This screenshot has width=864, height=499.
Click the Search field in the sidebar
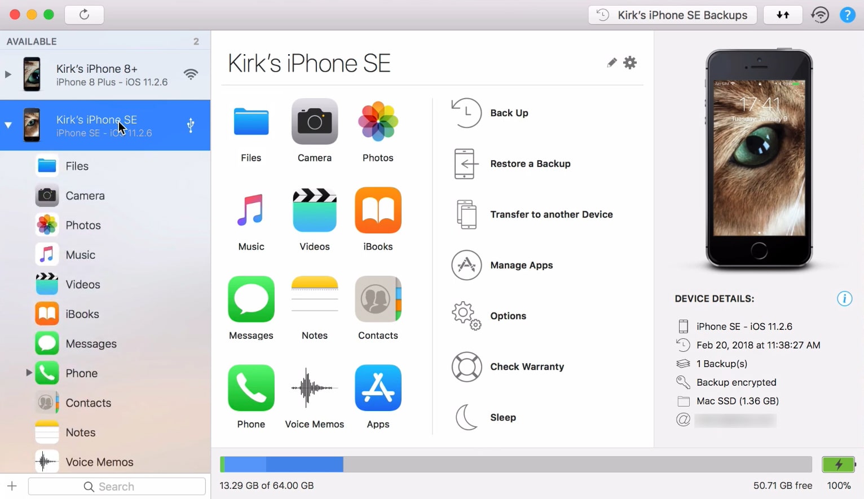tap(117, 486)
